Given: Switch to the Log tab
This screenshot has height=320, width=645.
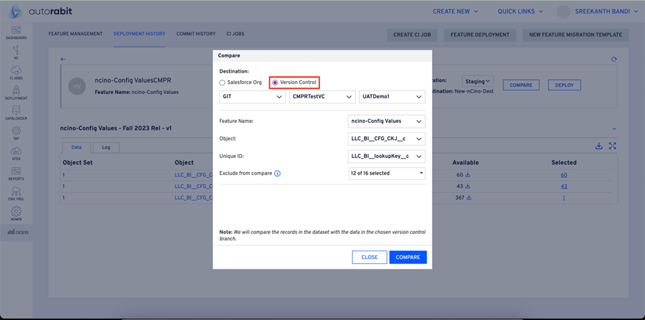Looking at the screenshot, I should click(x=106, y=147).
